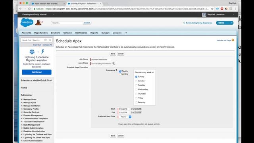
Task: Check the Wednesday checkbox
Action: pos(136,89)
